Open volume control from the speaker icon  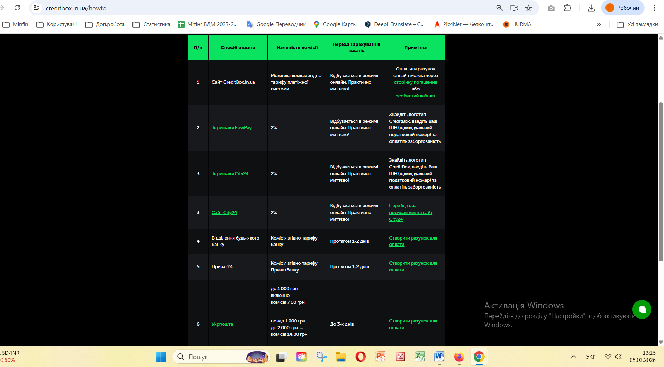tap(618, 357)
